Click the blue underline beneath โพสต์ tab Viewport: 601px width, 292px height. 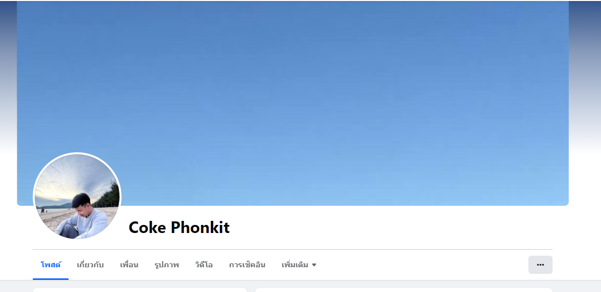[x=50, y=279]
